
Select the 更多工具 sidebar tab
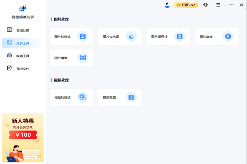(x=22, y=43)
